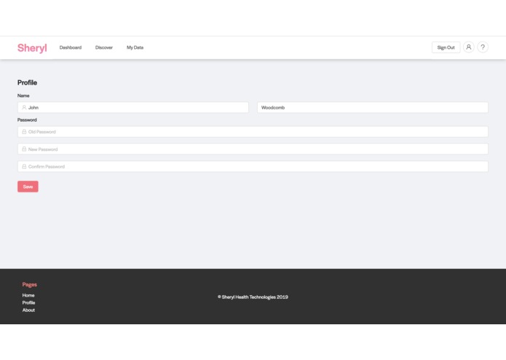Focus the Old Password field
The height and width of the screenshot is (360, 506).
click(x=253, y=132)
